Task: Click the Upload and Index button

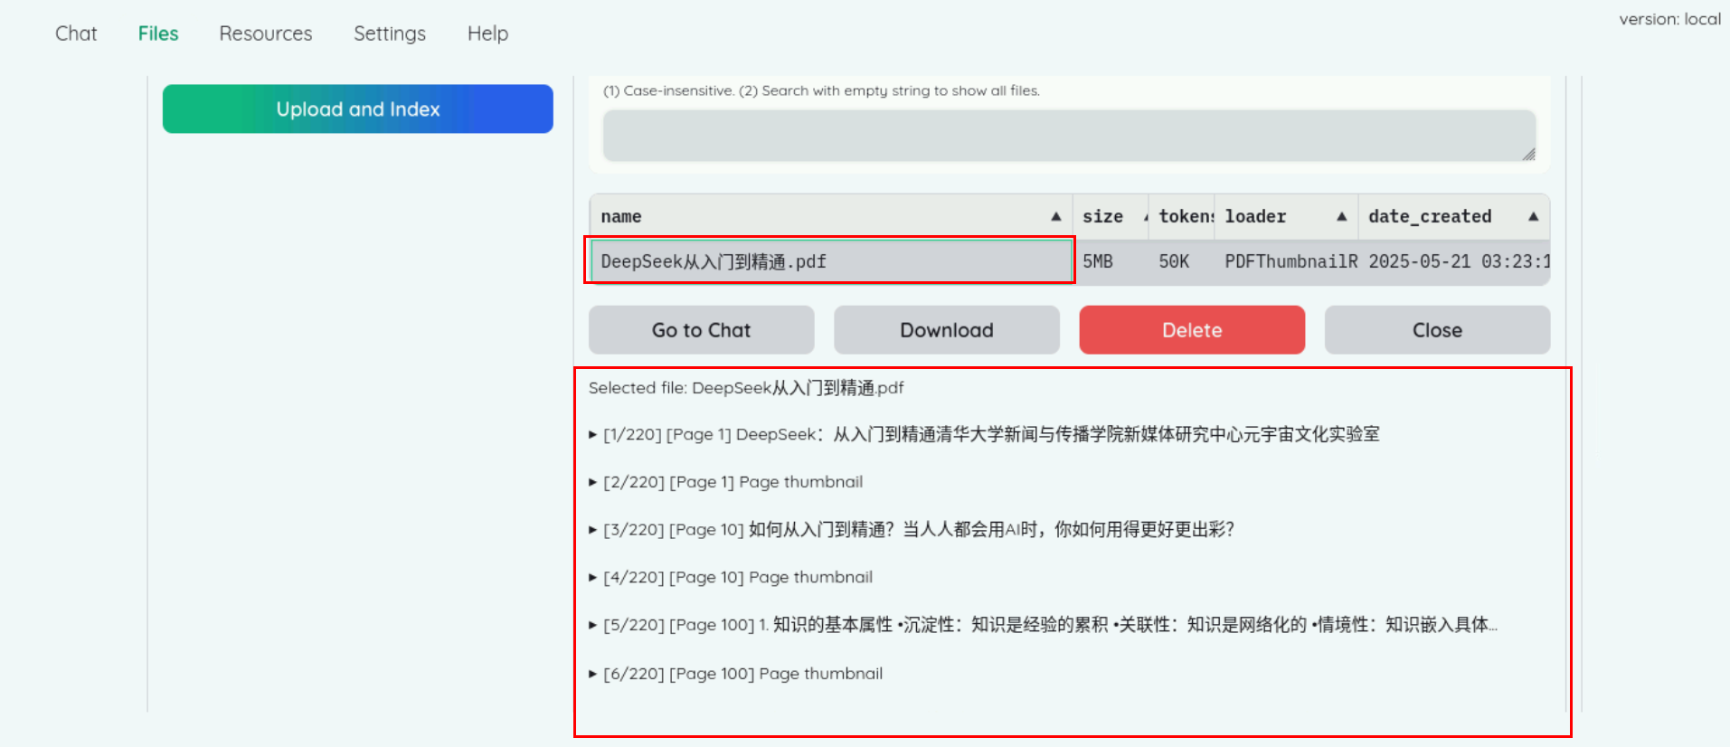Action: point(358,109)
